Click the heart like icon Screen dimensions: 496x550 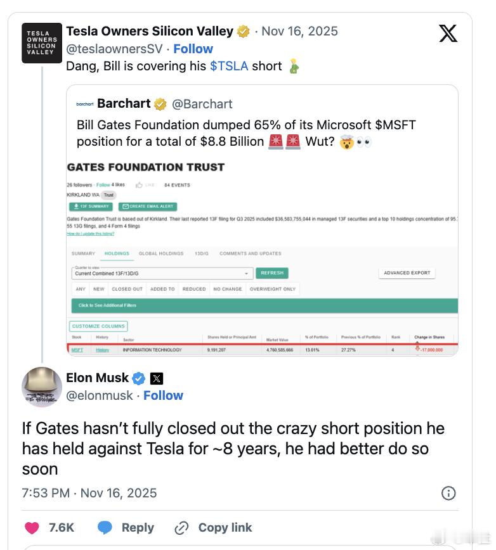31,528
